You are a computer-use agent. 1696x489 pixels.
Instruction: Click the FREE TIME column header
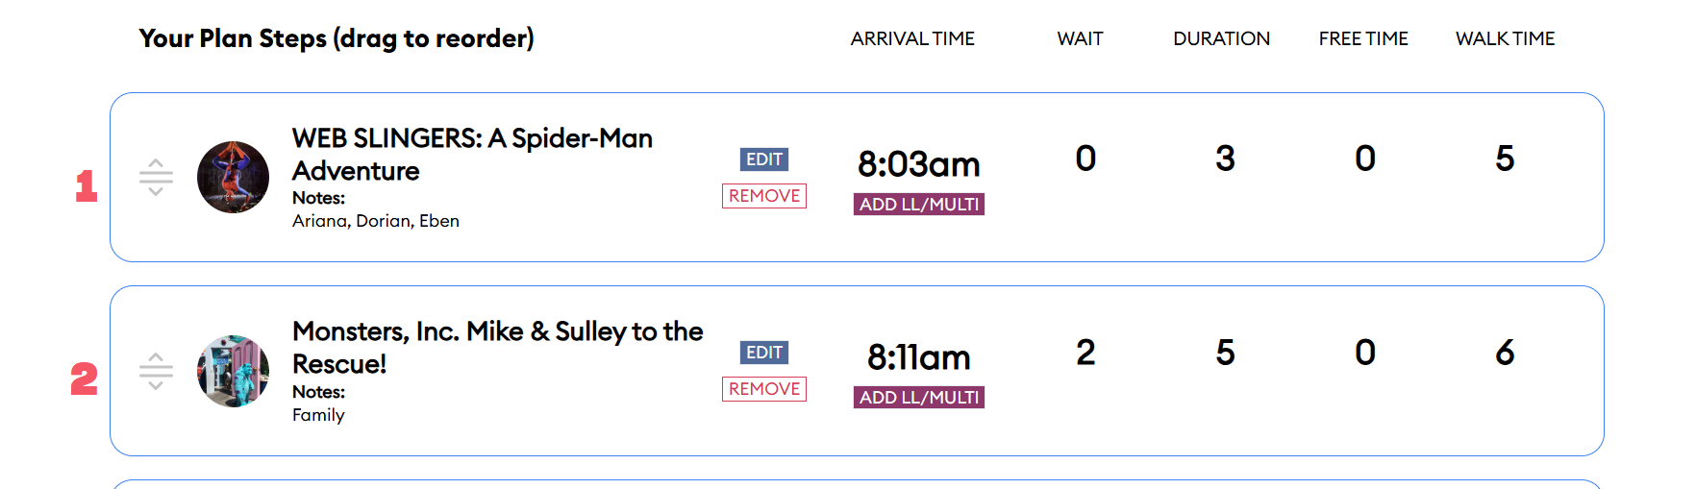pyautogui.click(x=1363, y=39)
